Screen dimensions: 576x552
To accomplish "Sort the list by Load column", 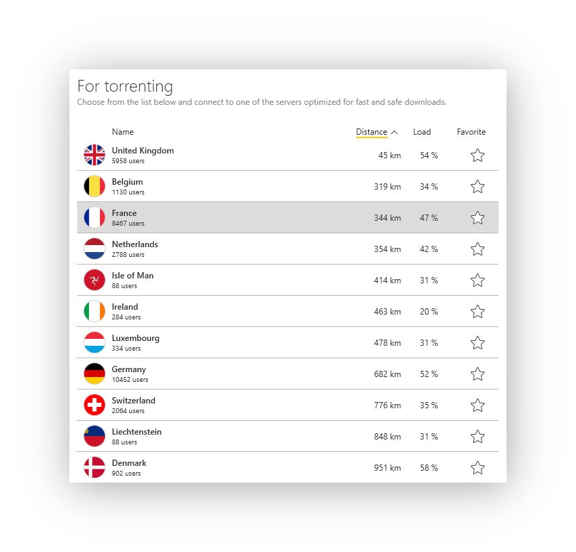I will (422, 132).
